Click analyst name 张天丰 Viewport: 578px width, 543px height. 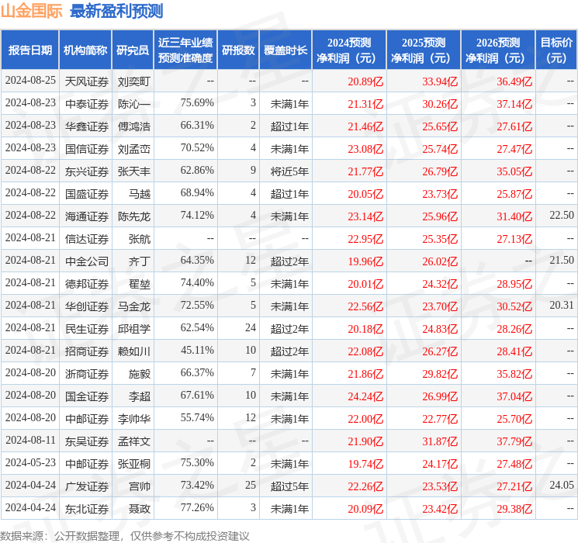[x=133, y=171]
